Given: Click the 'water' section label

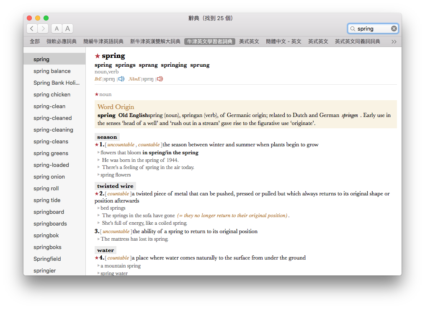Looking at the screenshot, I should click(106, 250).
